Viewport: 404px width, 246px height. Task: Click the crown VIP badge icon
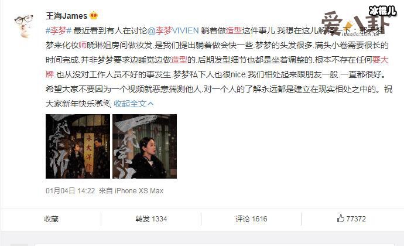pyautogui.click(x=94, y=16)
